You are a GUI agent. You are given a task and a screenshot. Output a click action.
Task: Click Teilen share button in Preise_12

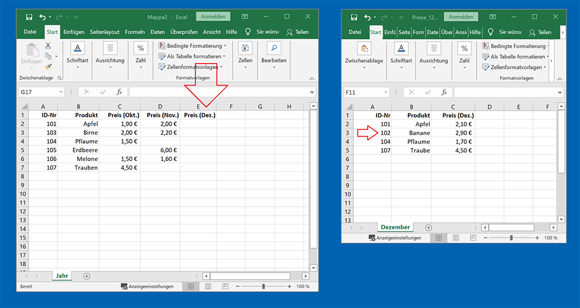pyautogui.click(x=540, y=32)
